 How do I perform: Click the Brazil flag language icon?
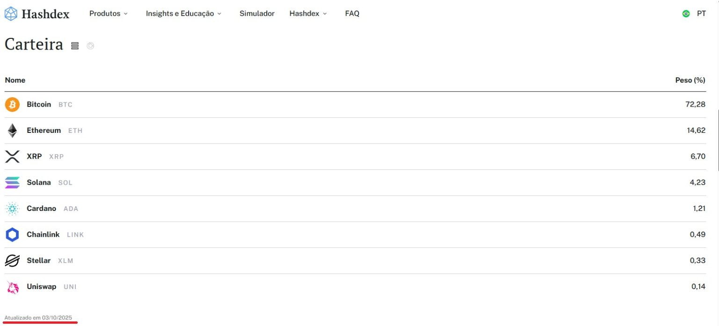(686, 14)
